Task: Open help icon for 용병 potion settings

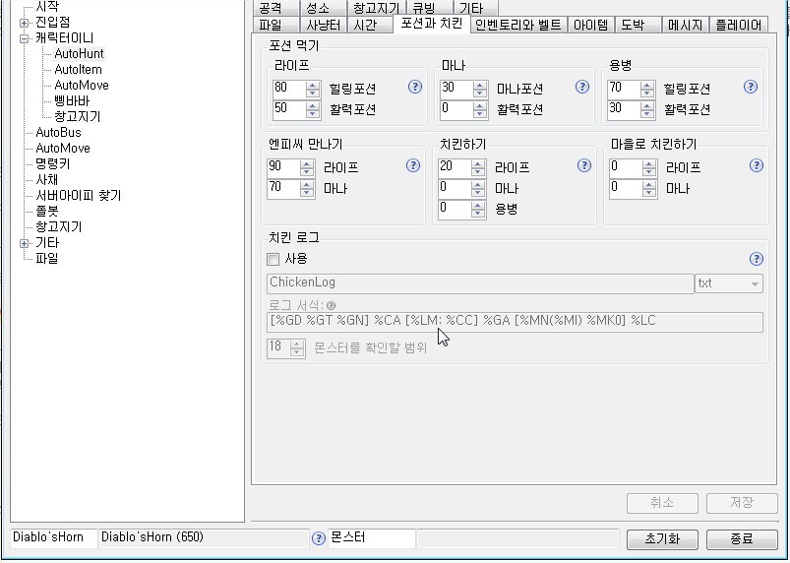Action: (x=751, y=88)
